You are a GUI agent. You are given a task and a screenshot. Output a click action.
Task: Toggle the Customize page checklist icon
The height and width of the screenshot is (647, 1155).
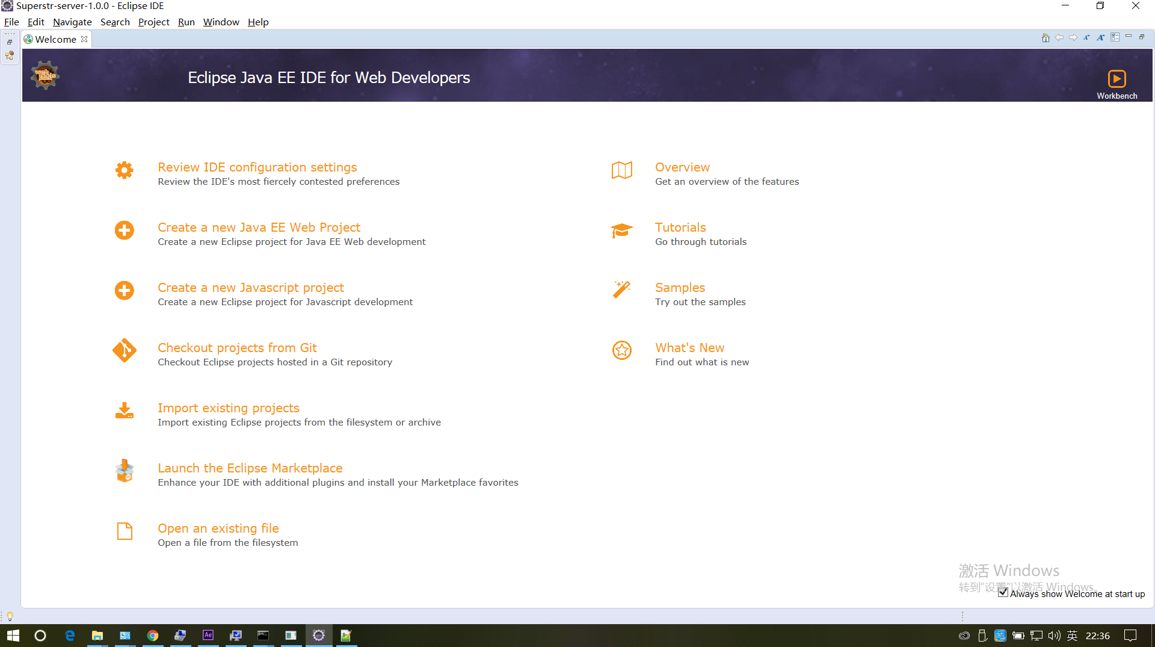[1115, 37]
